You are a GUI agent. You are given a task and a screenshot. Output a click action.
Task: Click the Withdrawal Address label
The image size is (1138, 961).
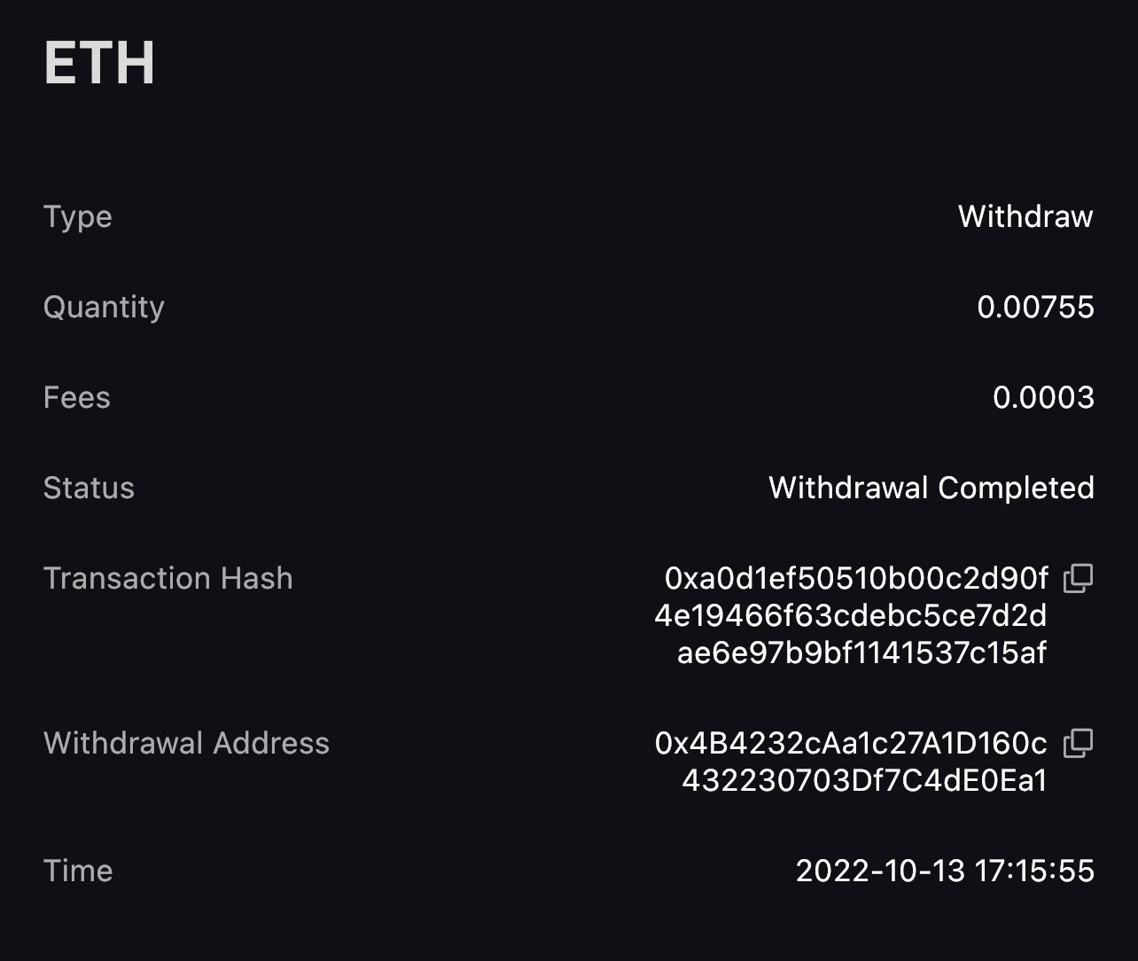[x=186, y=743]
